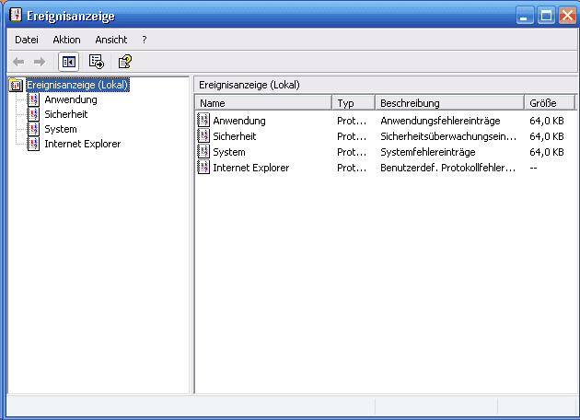Click the System log icon in tree

click(x=33, y=129)
